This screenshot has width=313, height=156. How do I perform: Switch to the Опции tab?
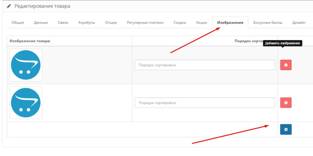coord(111,23)
